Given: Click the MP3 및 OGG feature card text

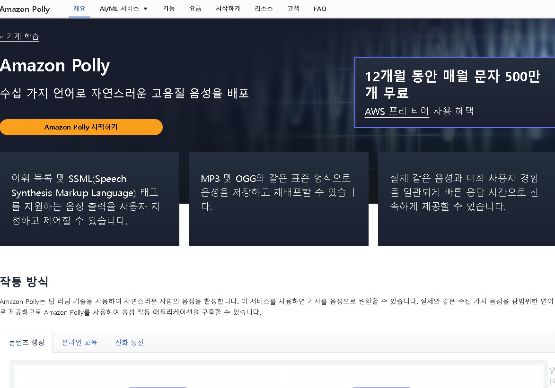Looking at the screenshot, I should [x=278, y=192].
